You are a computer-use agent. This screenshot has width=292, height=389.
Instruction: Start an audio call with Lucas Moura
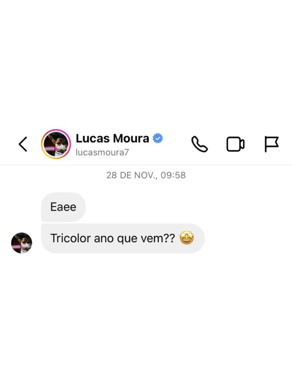click(199, 144)
